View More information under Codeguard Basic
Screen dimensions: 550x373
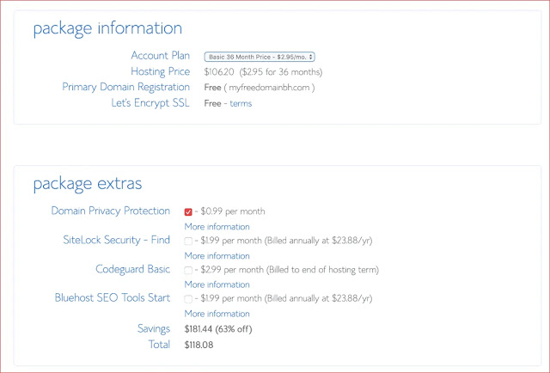pos(217,284)
